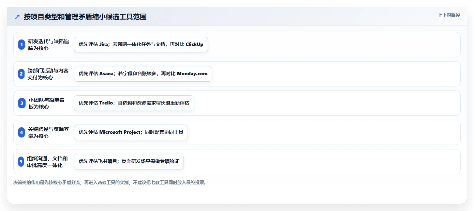Open the 飞书项目 recommendation box
The image size is (474, 211).
tap(129, 162)
